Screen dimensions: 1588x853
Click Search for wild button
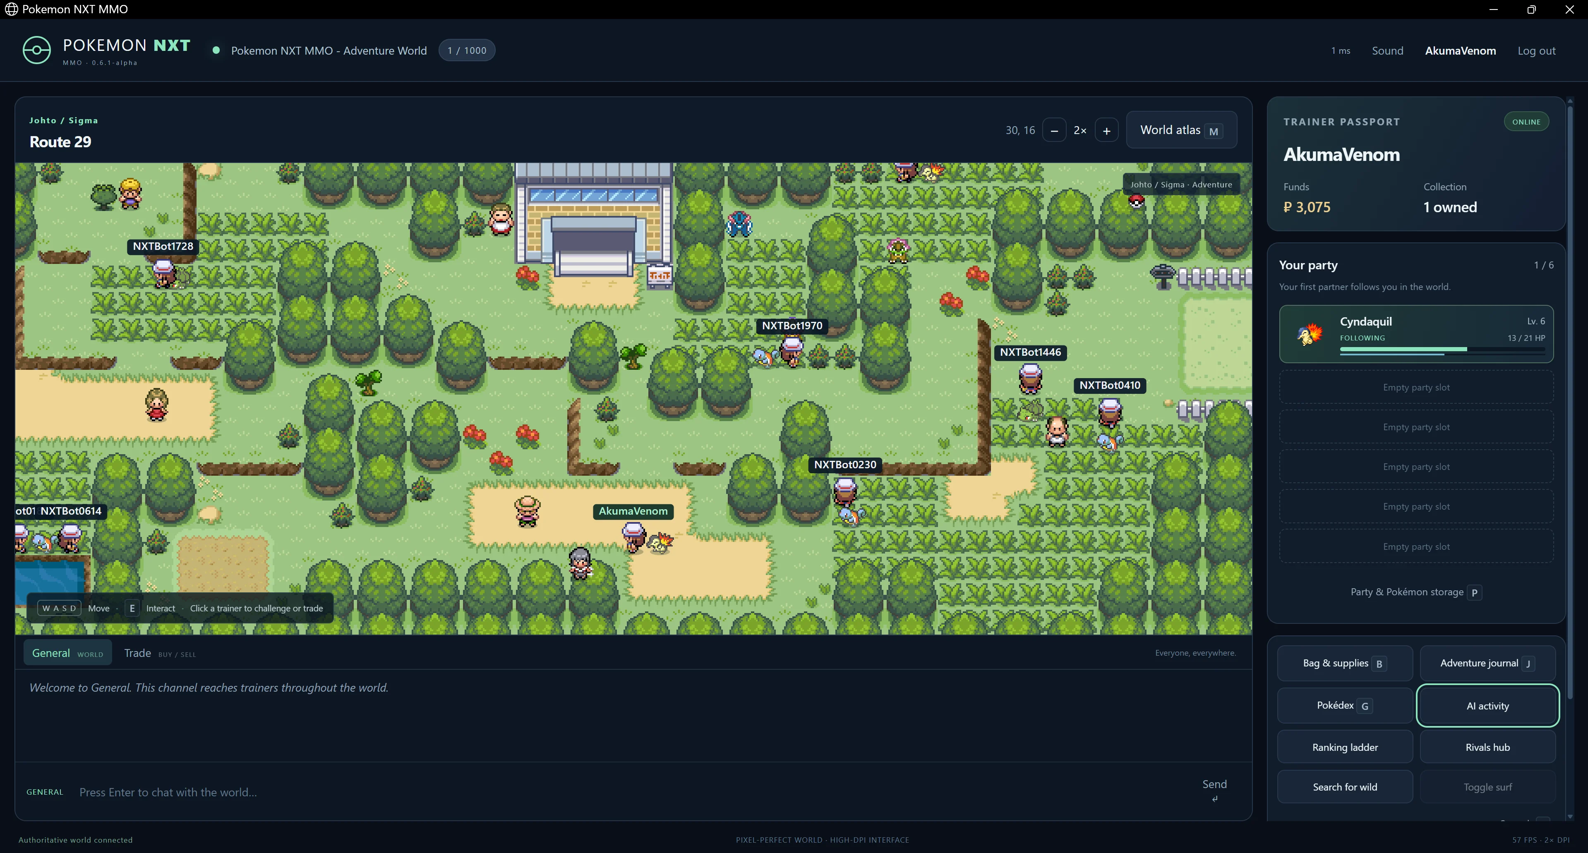[x=1344, y=786]
